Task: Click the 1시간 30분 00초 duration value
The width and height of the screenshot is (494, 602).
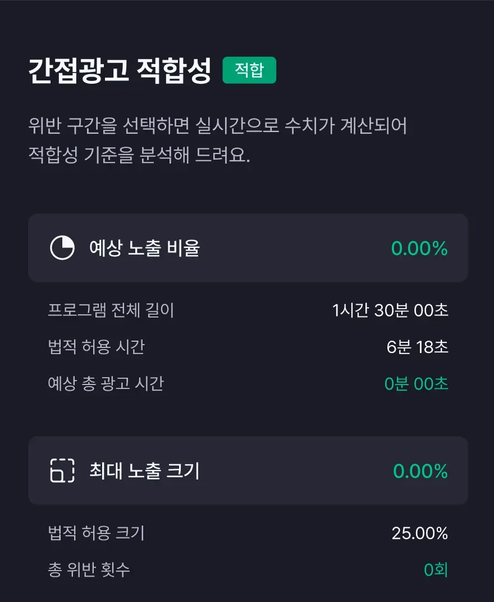Action: pos(390,310)
